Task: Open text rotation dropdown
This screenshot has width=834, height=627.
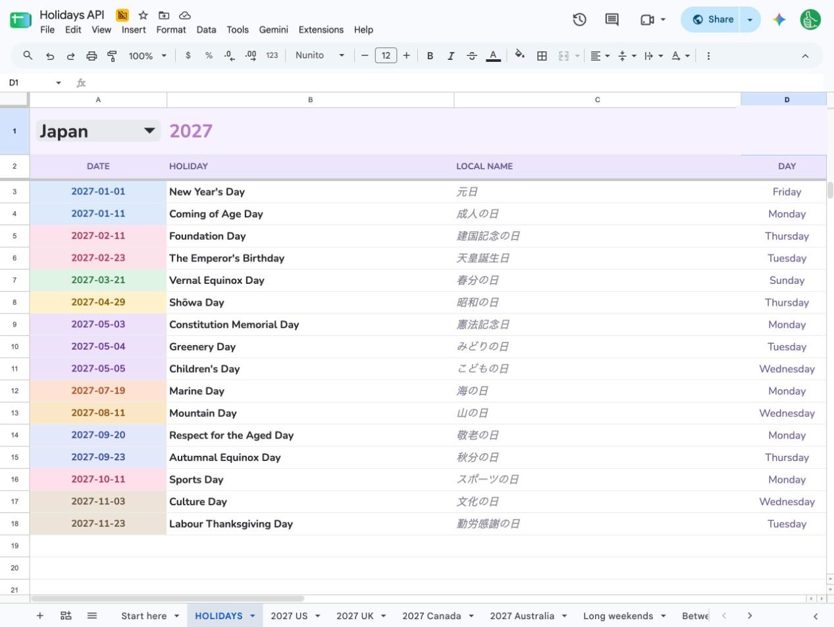Action: pos(681,56)
